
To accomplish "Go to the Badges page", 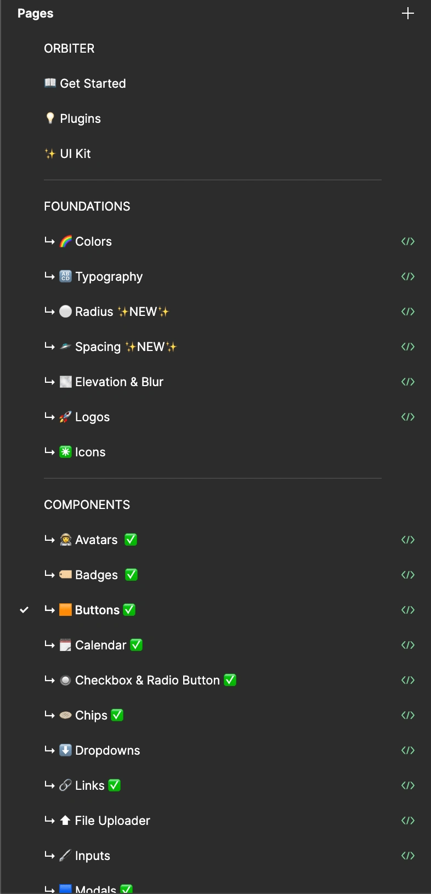I will click(97, 575).
